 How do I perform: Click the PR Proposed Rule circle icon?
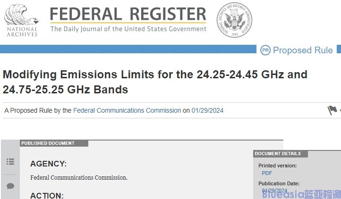click(265, 50)
